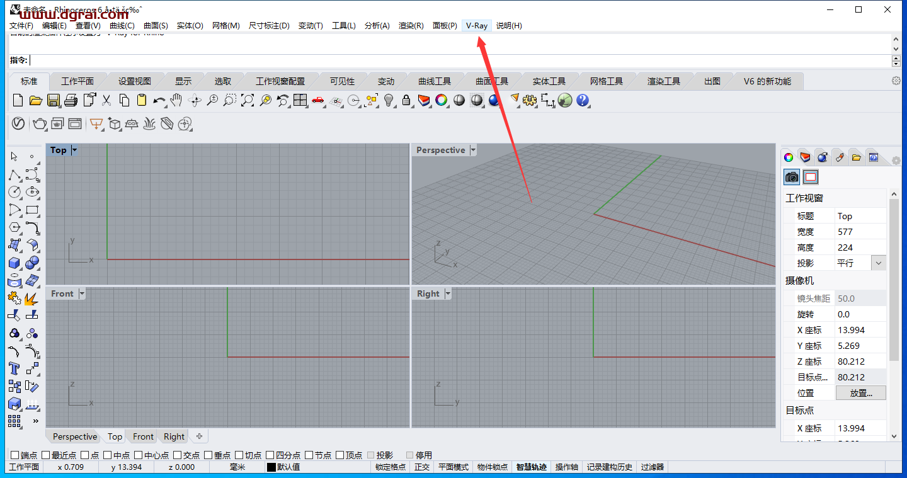
Task: Open the V-Ray asset editor logo icon
Action: click(x=18, y=123)
